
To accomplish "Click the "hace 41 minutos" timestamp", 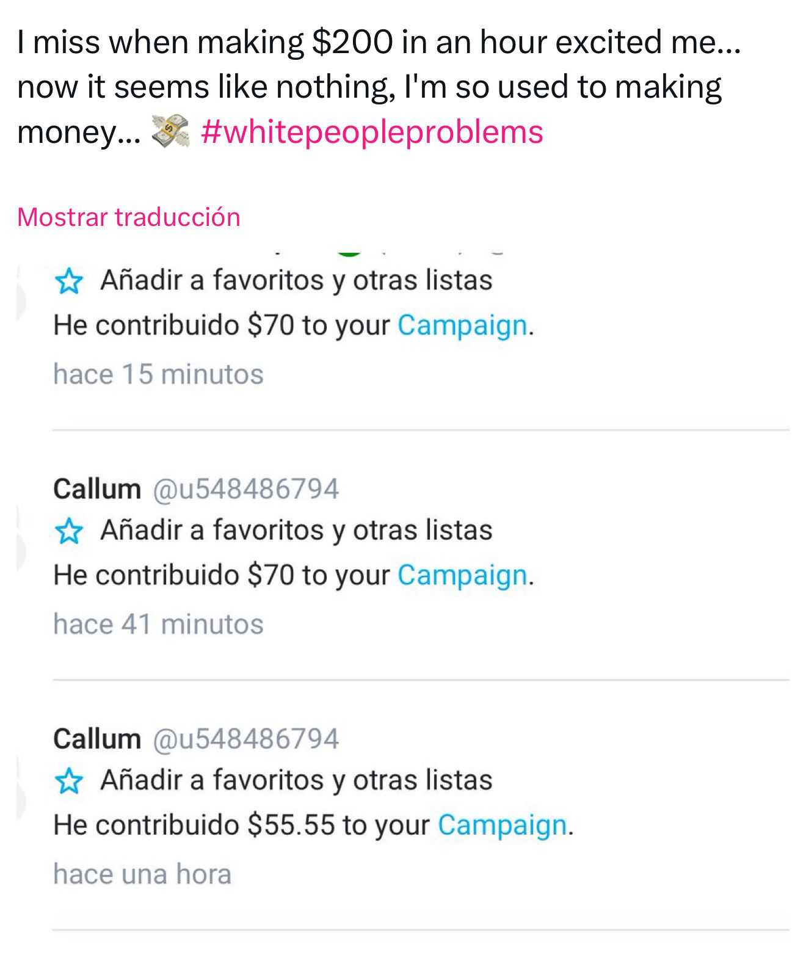I will (158, 624).
